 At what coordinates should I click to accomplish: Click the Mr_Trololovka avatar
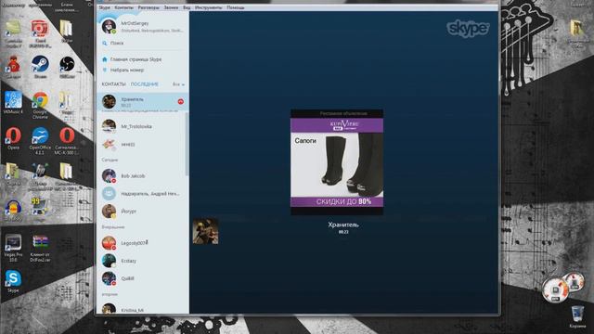[109, 126]
